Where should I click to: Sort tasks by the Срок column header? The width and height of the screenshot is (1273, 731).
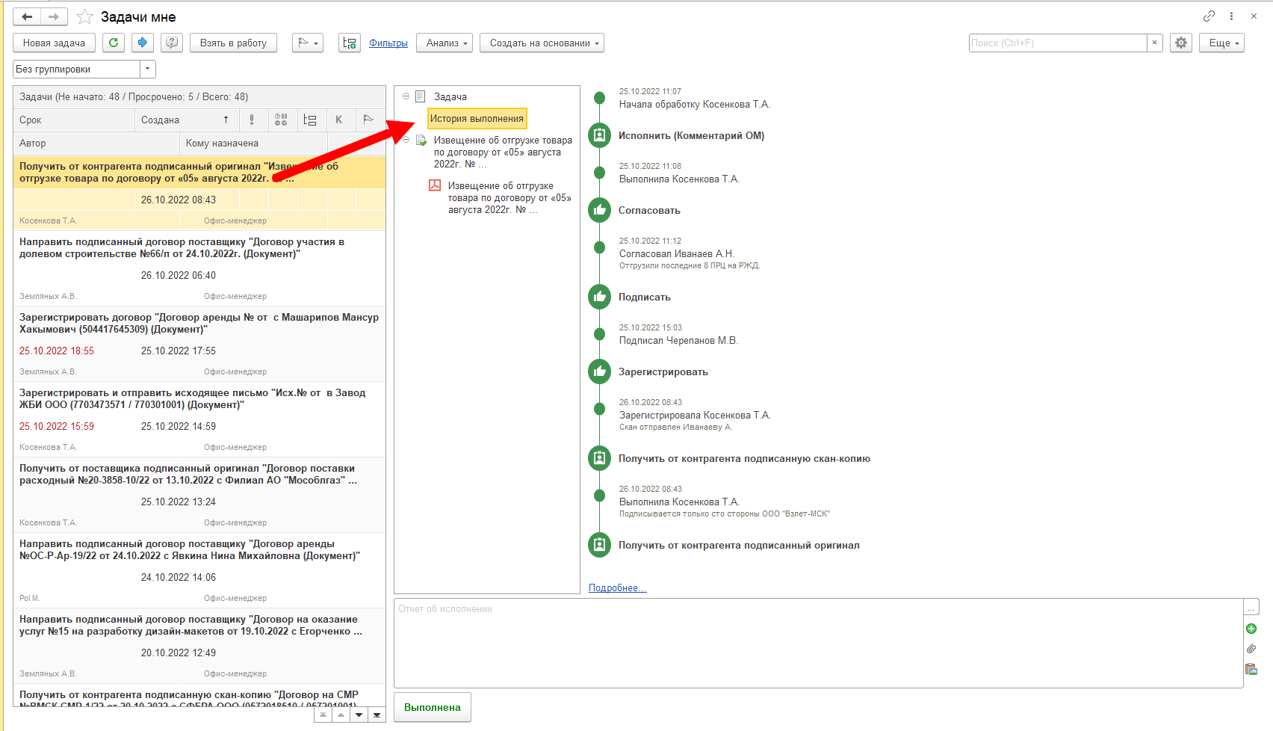coord(74,120)
